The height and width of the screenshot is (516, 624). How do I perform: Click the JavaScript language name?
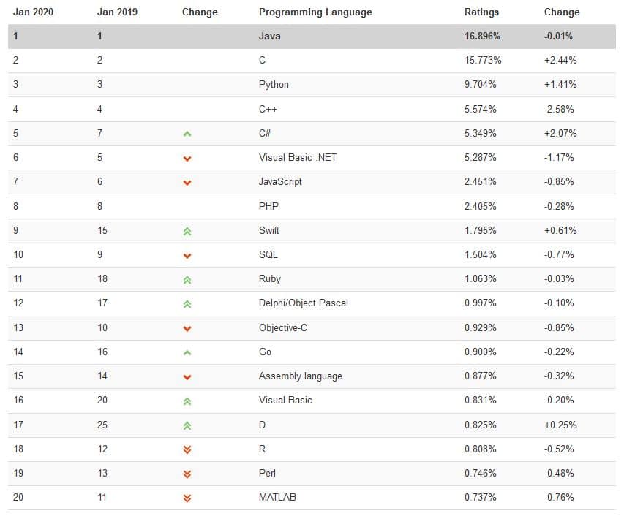[280, 181]
